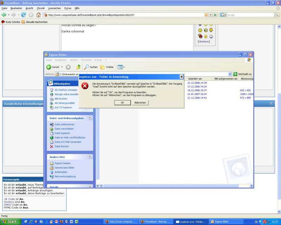Collapse Datei- und Ordneraufgaben panel

(90, 118)
